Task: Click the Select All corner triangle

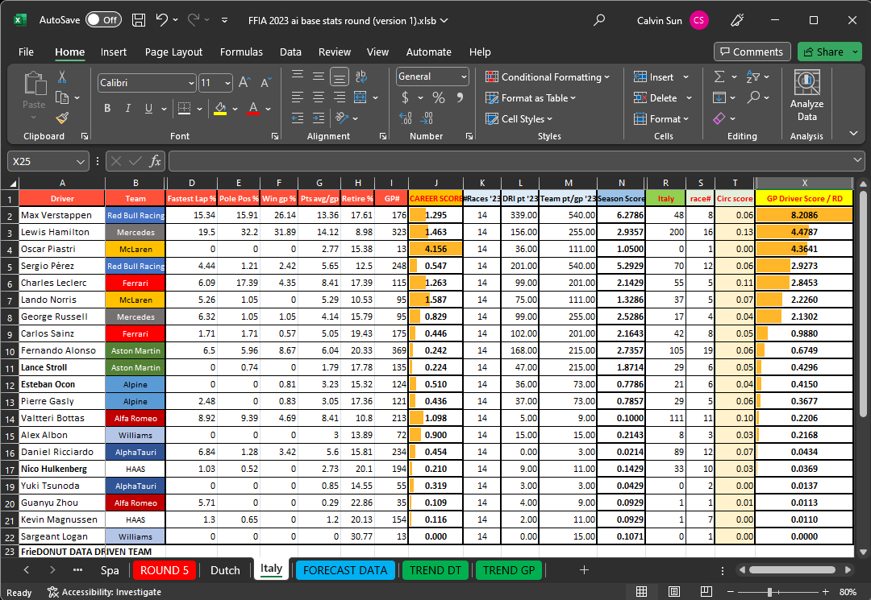Action: [x=12, y=184]
